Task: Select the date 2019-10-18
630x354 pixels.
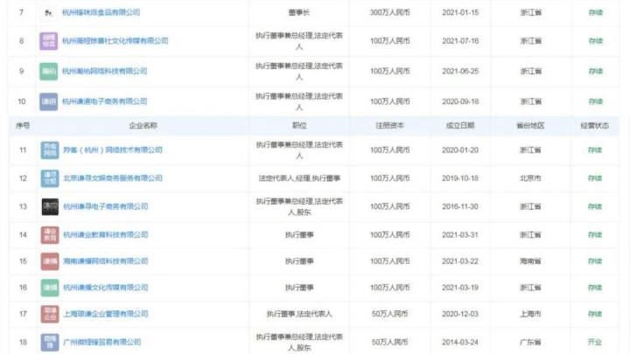Action: pyautogui.click(x=460, y=177)
